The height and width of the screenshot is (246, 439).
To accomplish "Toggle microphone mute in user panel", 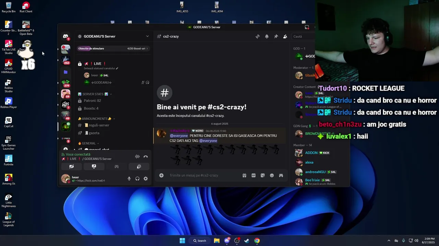I will tap(129, 178).
